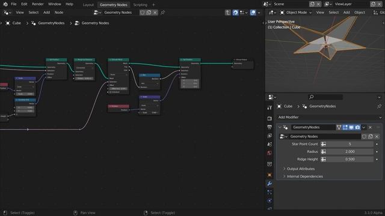Toggle node editor overlays
385x216 pixels.
[253, 13]
